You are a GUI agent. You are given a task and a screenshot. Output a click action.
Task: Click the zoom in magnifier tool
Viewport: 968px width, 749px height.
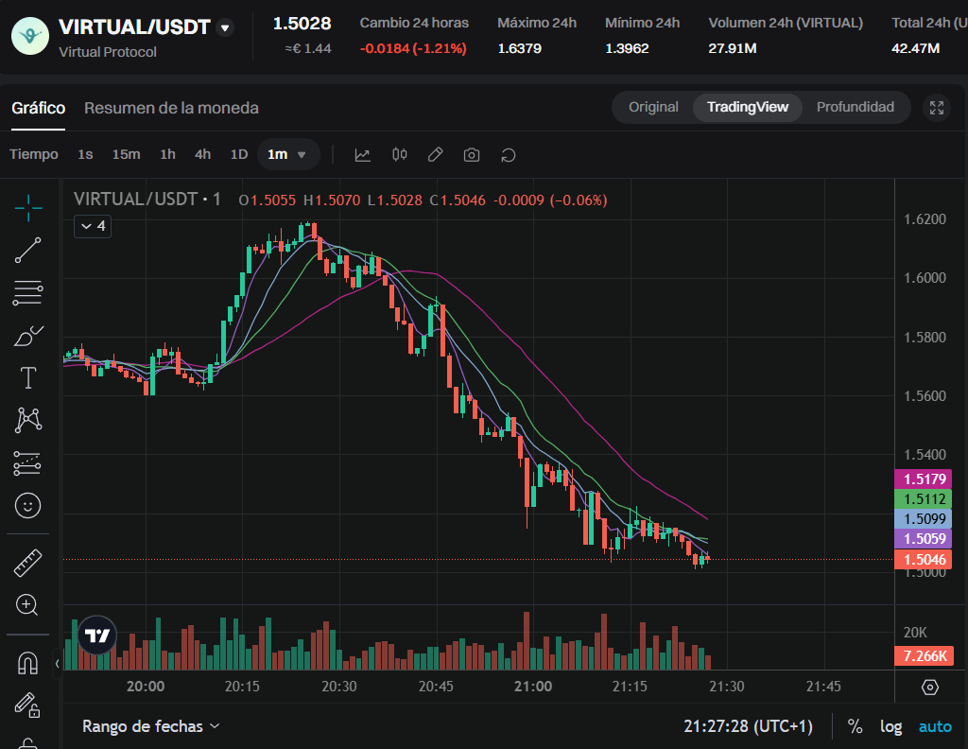(x=28, y=605)
